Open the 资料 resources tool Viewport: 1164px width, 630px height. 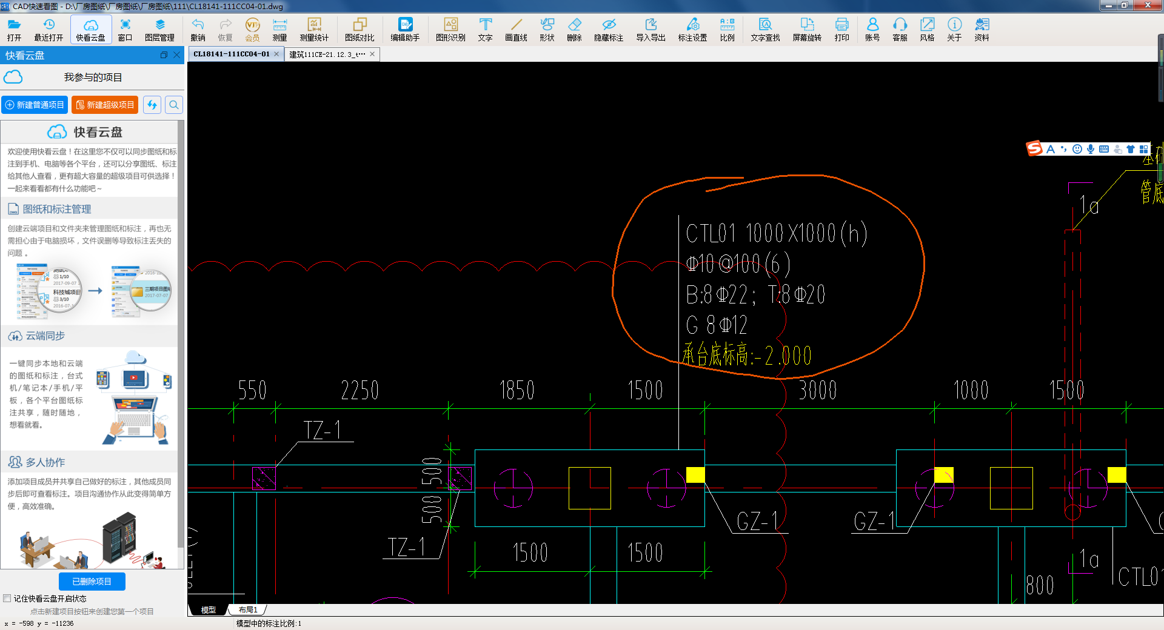coord(982,29)
